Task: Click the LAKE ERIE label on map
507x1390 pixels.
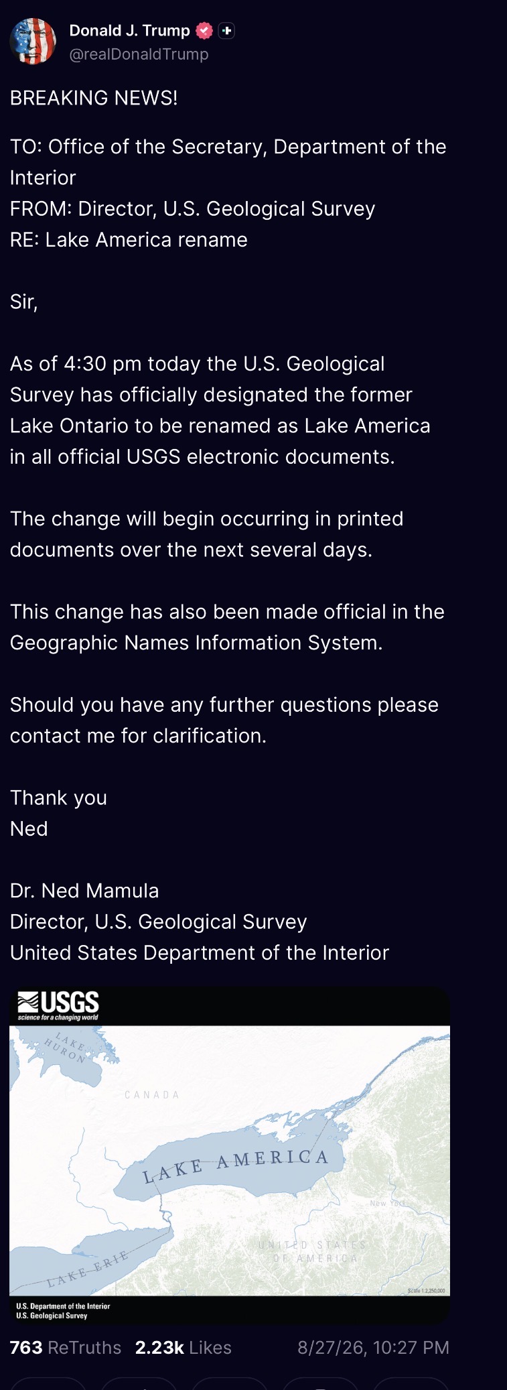Action: click(88, 1269)
